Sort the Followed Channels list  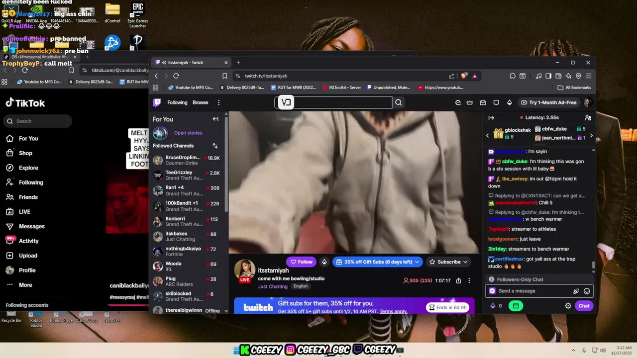click(215, 146)
